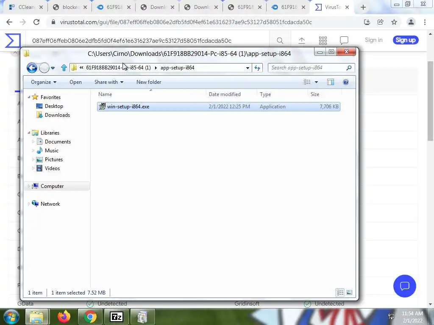Sort by the Type column header

(282, 94)
